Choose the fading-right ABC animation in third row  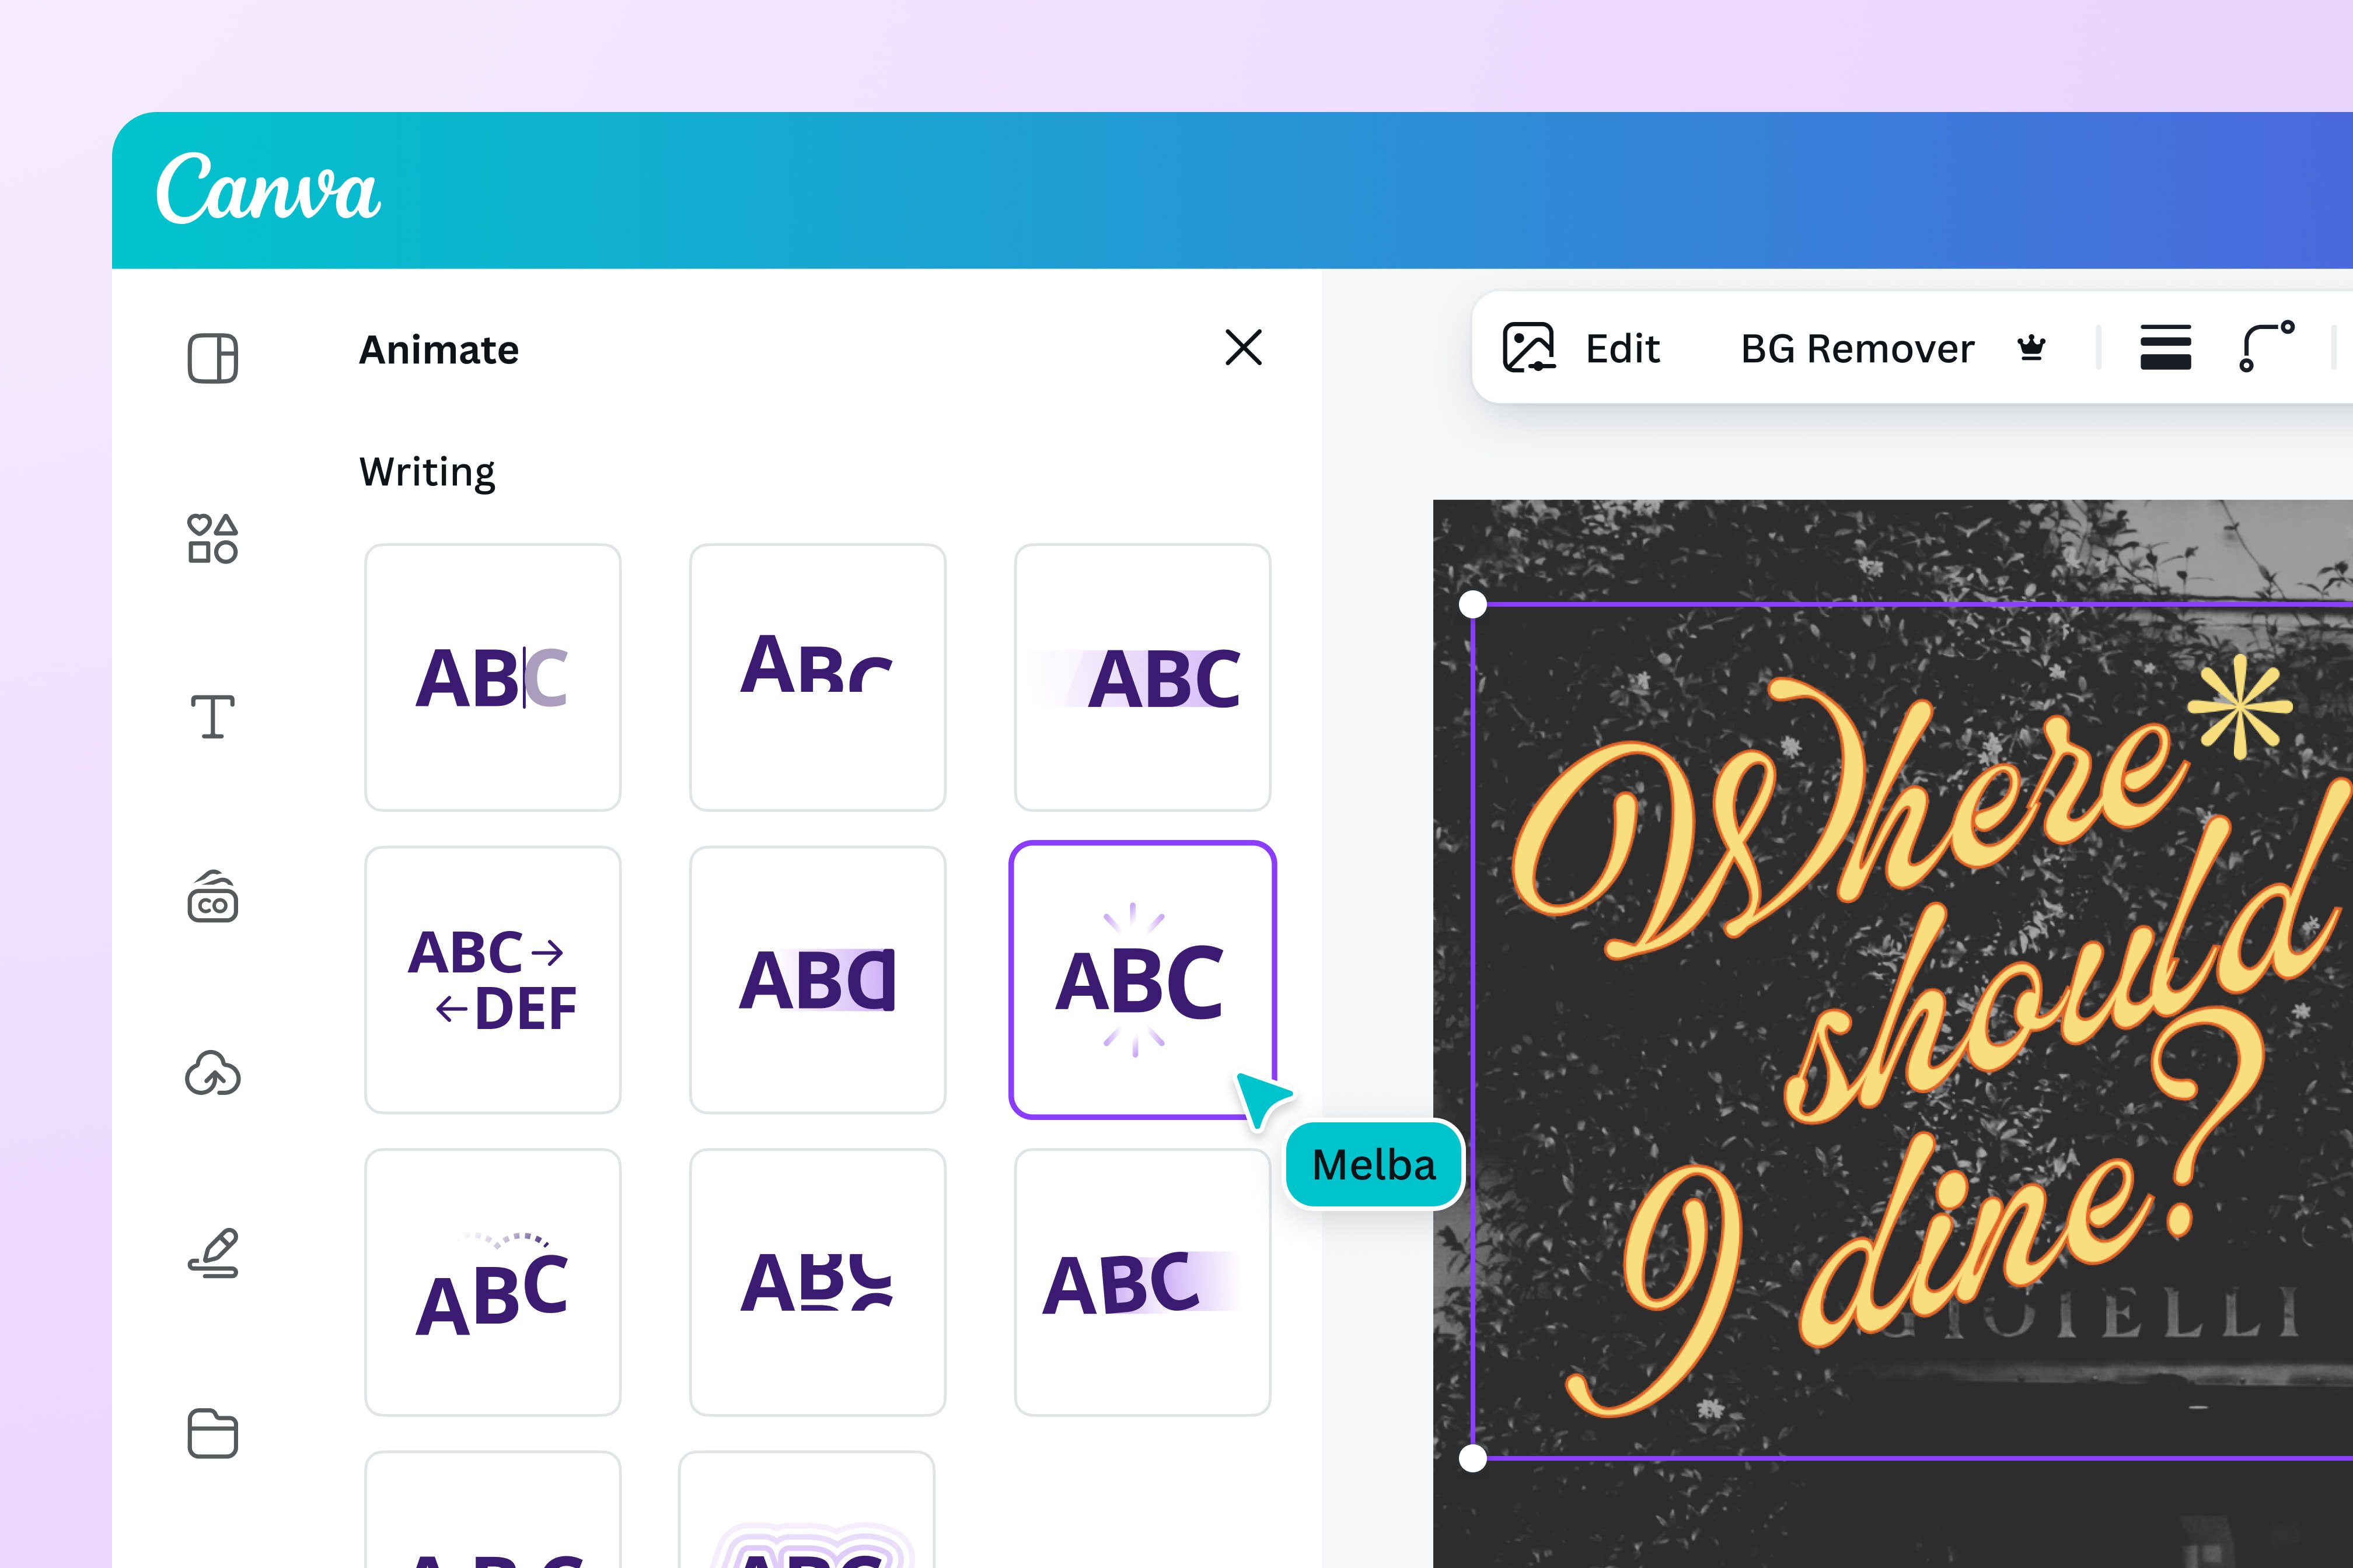[x=1141, y=1282]
